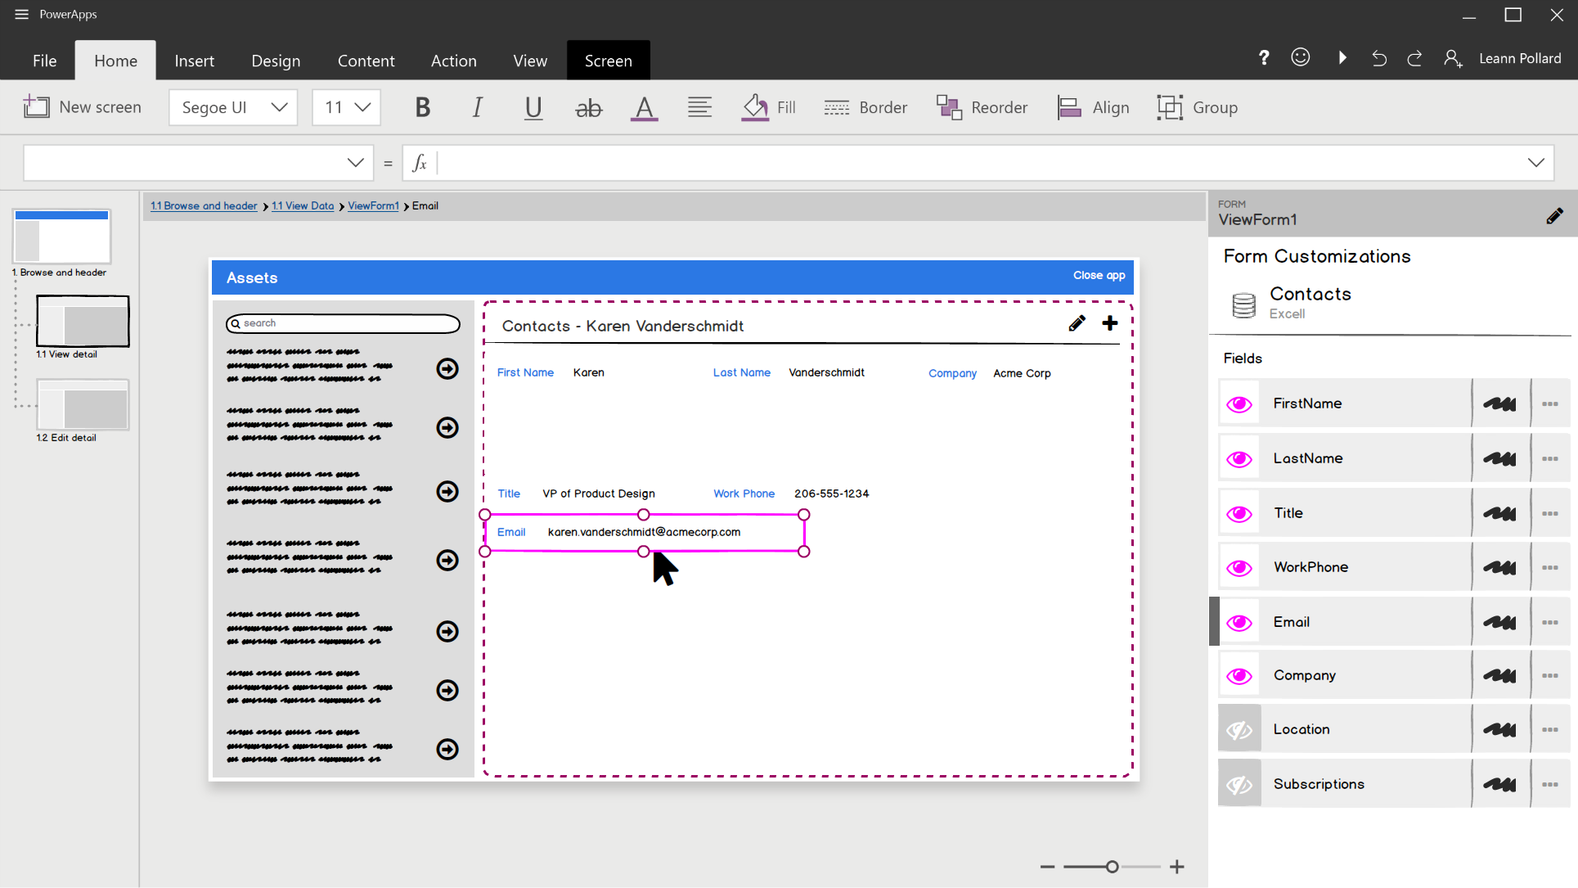Toggle bold formatting
1578x888 pixels.
pyautogui.click(x=422, y=107)
